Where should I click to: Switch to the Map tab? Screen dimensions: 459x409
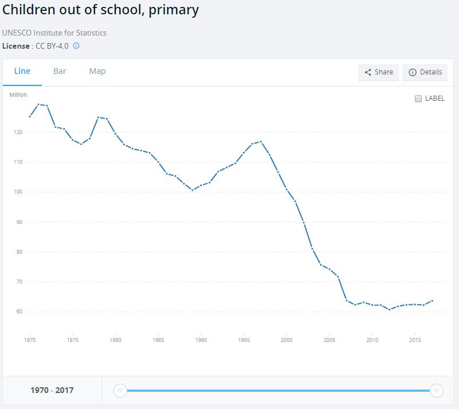[97, 71]
